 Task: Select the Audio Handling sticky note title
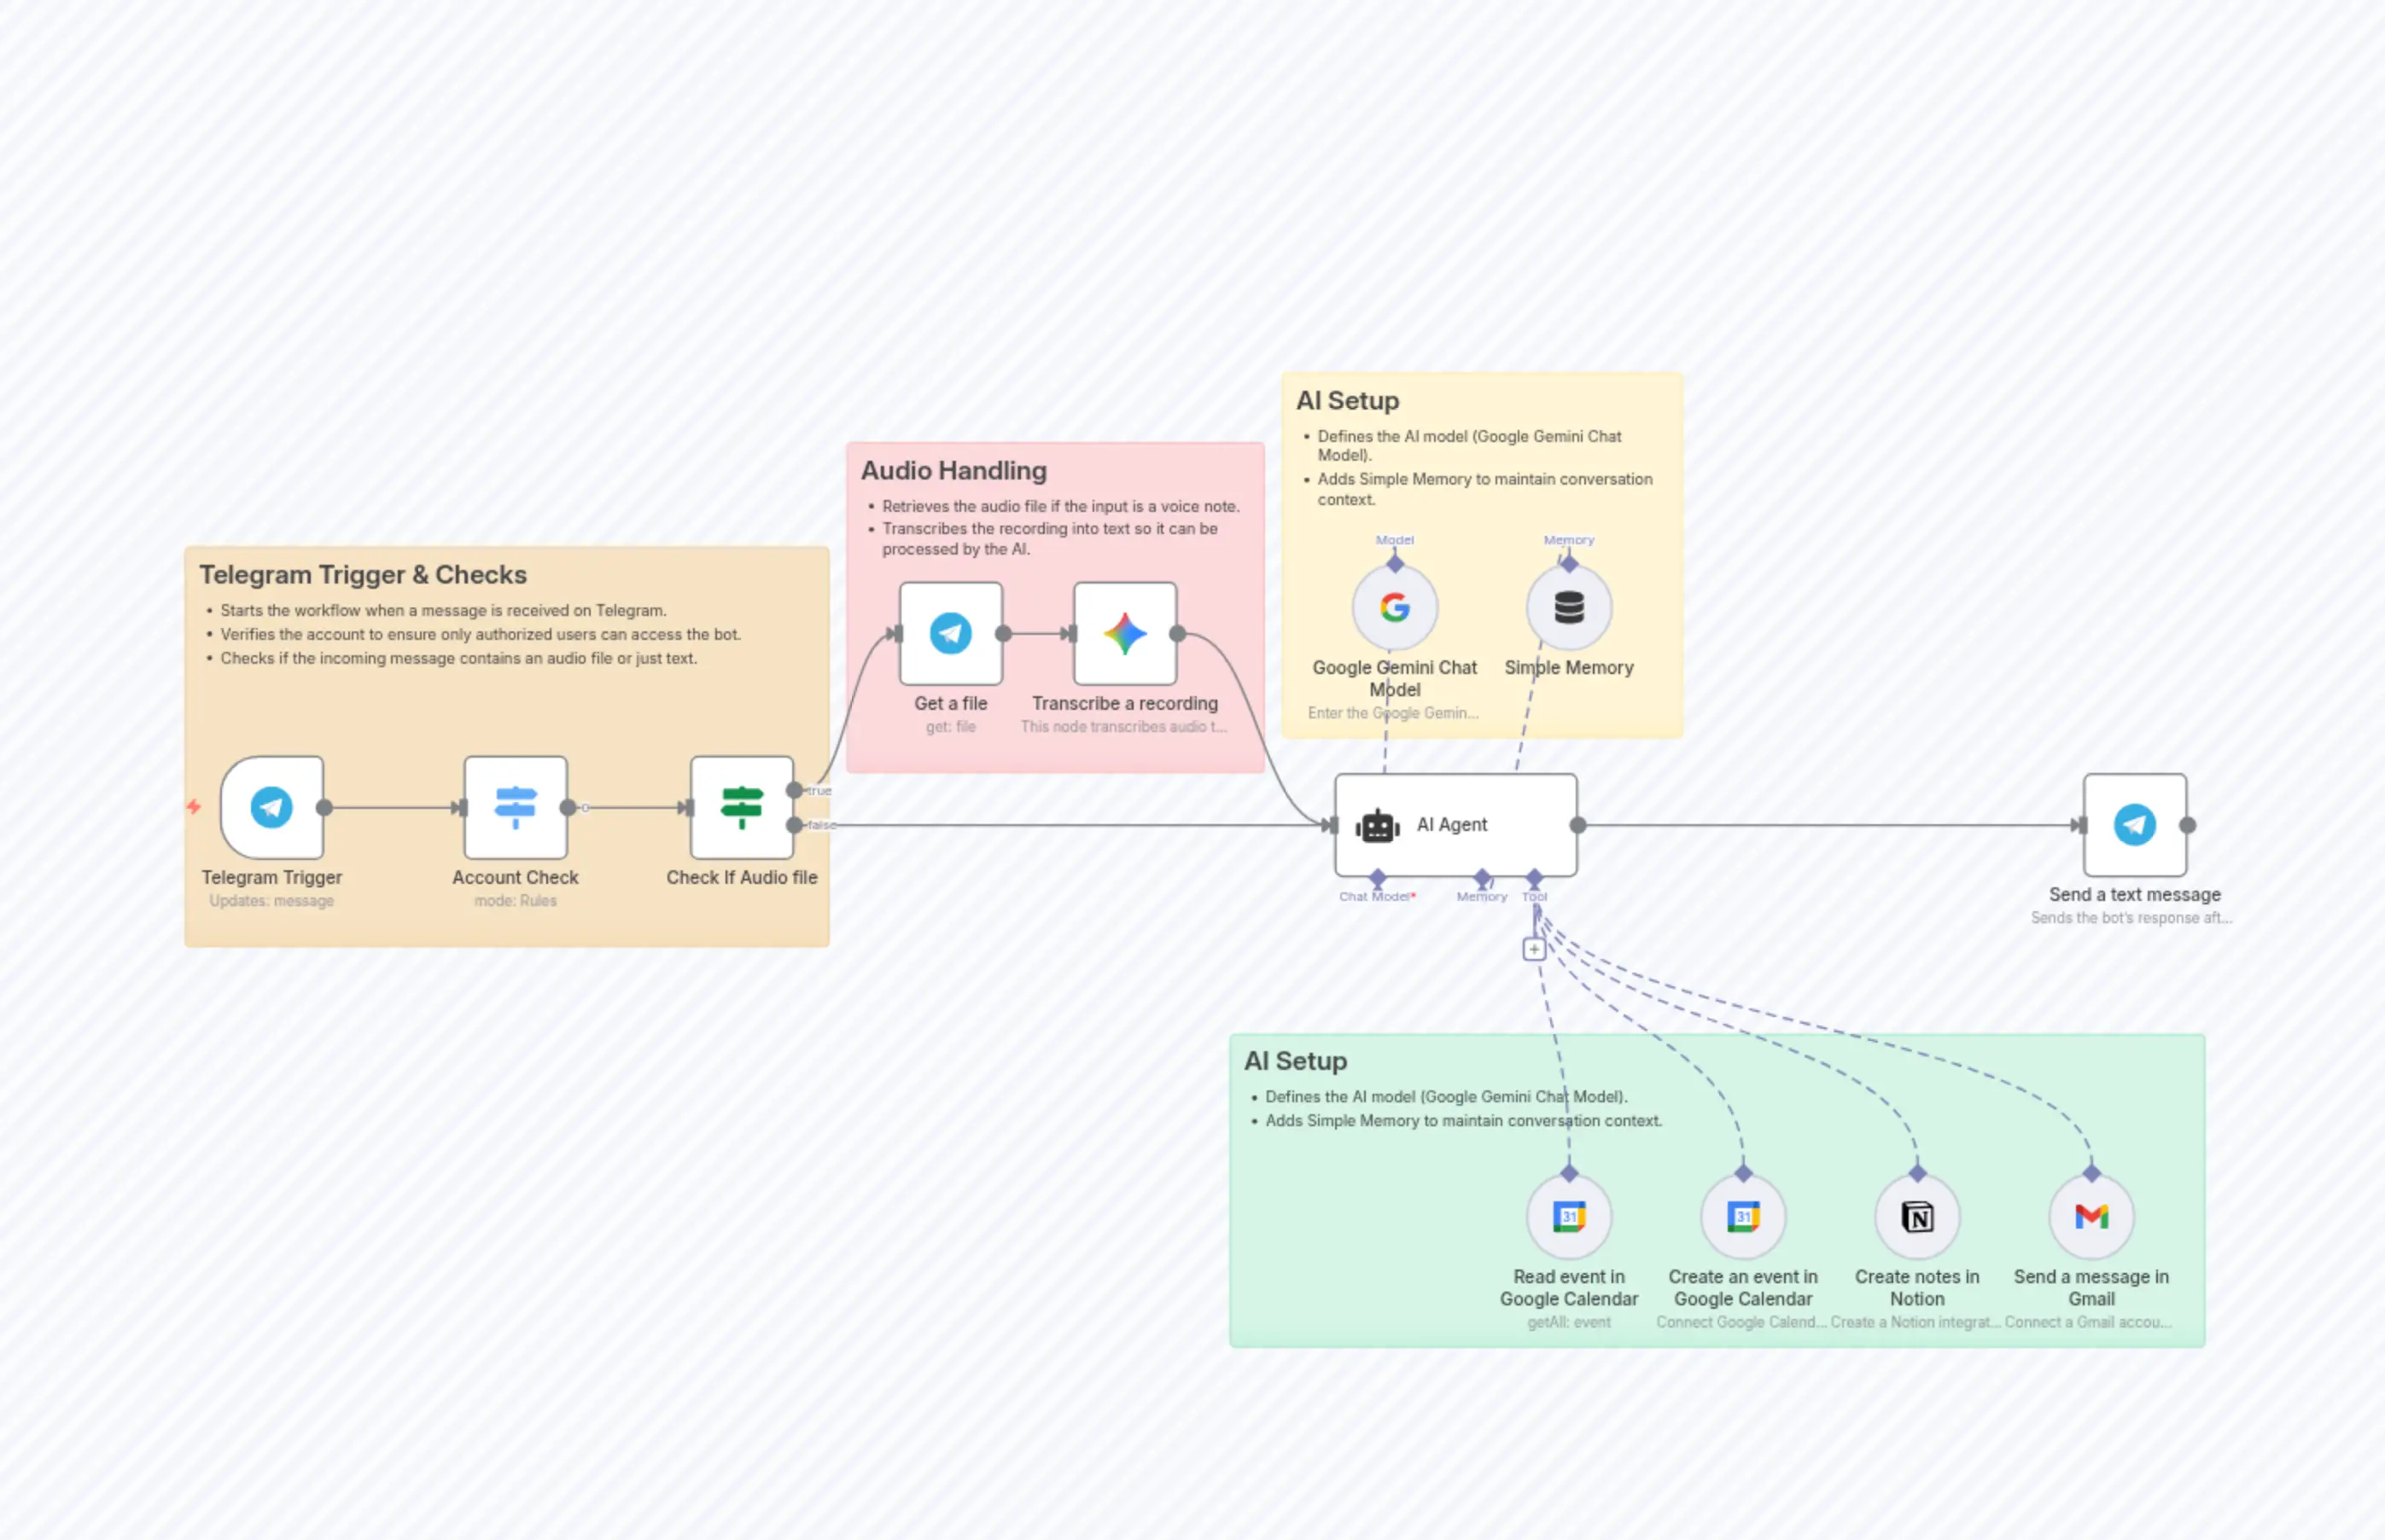[x=953, y=470]
